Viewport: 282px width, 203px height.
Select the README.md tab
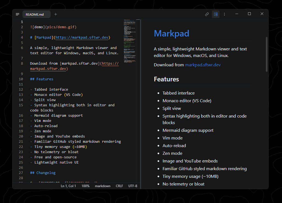pyautogui.click(x=36, y=14)
